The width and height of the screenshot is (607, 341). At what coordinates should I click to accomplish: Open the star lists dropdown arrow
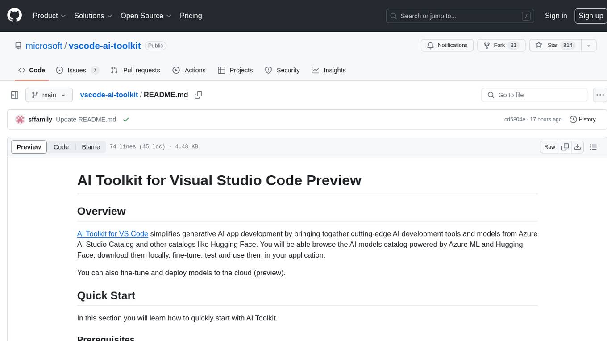click(x=589, y=45)
